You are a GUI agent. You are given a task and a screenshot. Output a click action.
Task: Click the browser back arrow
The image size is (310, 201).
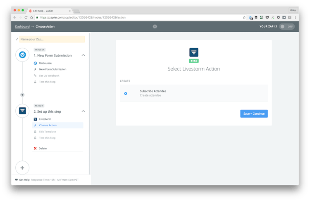[15, 17]
